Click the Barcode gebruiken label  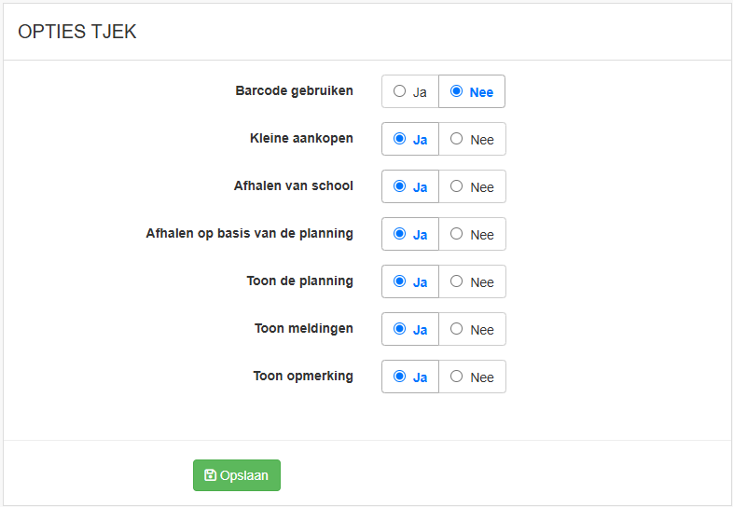click(x=294, y=90)
